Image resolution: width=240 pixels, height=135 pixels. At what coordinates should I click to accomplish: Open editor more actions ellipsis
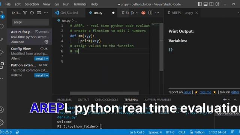pyautogui.click(x=157, y=13)
